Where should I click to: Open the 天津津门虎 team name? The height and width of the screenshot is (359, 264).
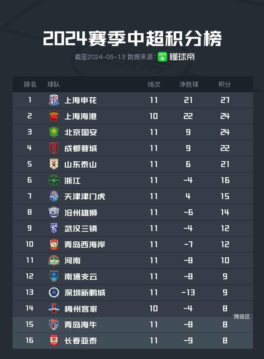click(x=85, y=196)
